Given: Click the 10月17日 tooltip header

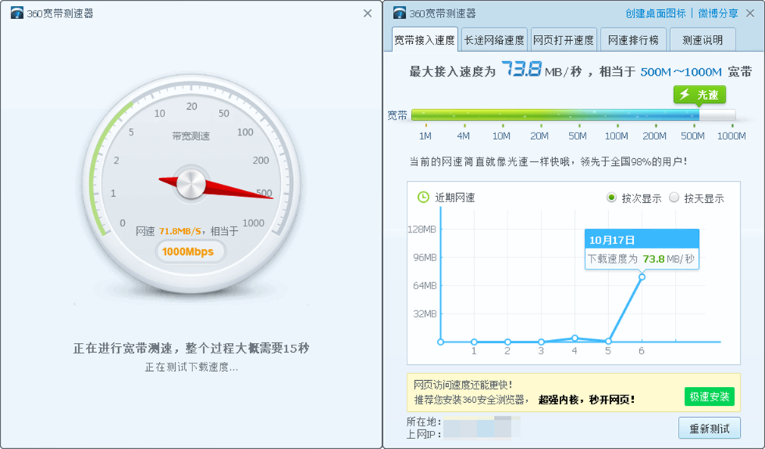Looking at the screenshot, I should (x=642, y=239).
